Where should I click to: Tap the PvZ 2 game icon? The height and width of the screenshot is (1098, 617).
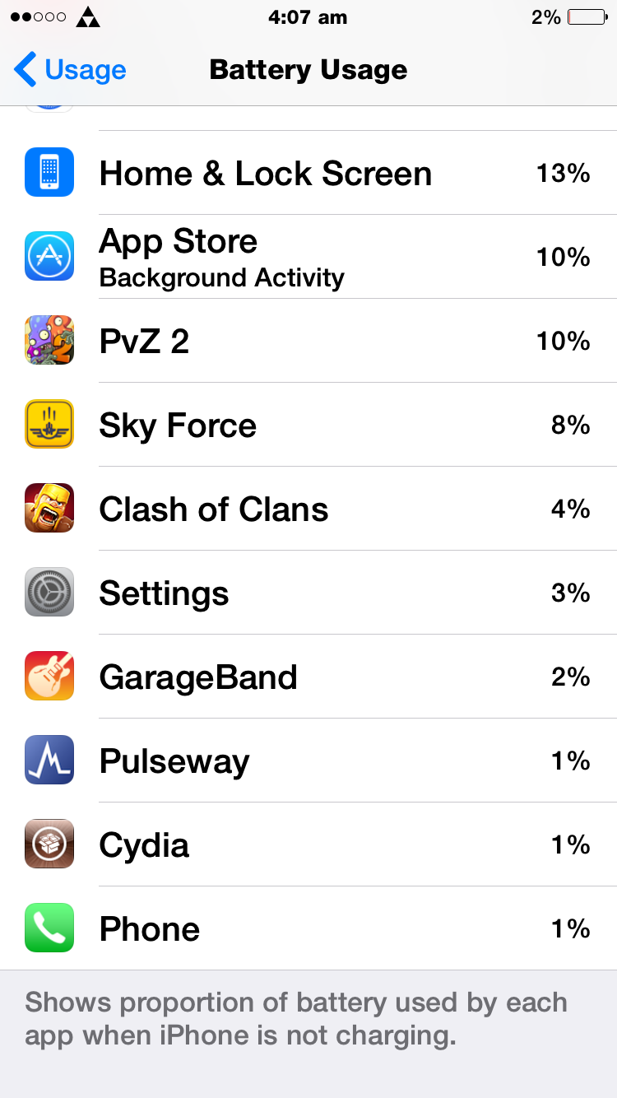pyautogui.click(x=49, y=340)
